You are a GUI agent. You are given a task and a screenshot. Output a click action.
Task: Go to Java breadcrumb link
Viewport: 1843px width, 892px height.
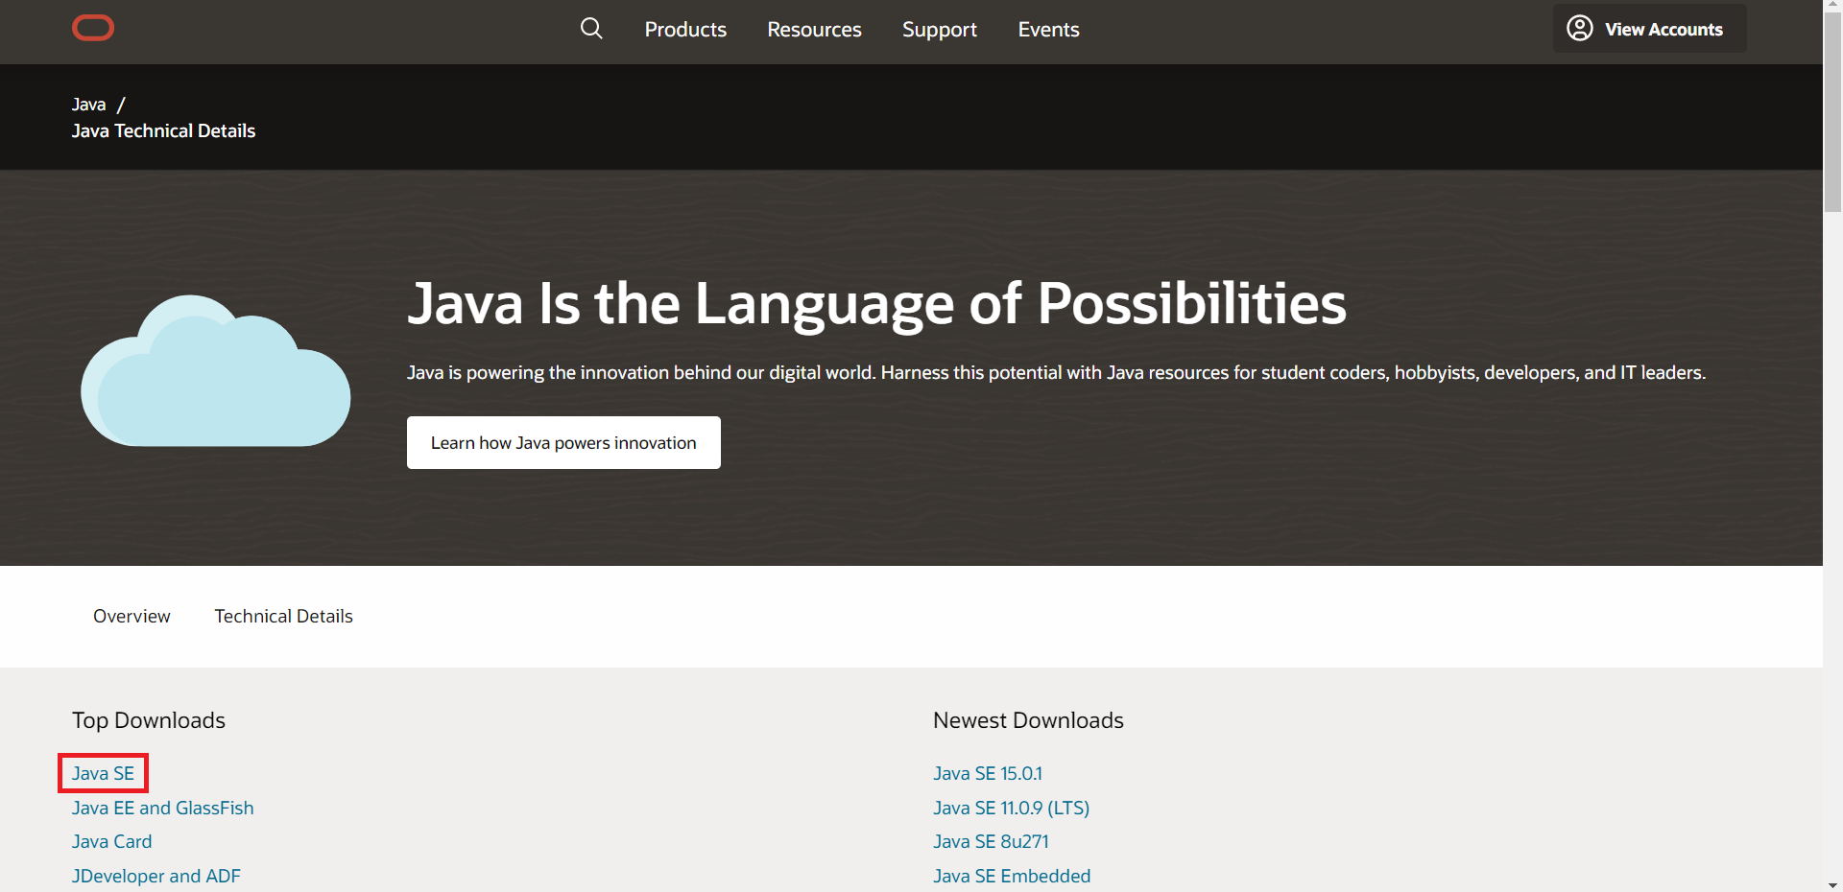[88, 105]
